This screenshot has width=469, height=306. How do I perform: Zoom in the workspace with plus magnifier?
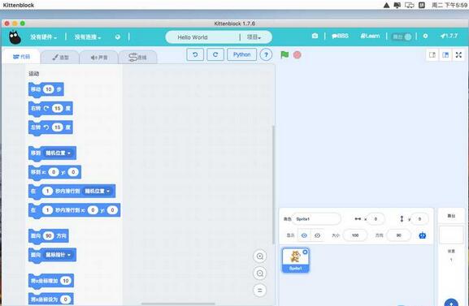[x=260, y=256]
